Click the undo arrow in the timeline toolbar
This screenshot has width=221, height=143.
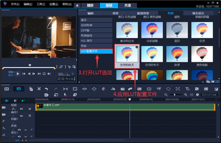(46, 89)
